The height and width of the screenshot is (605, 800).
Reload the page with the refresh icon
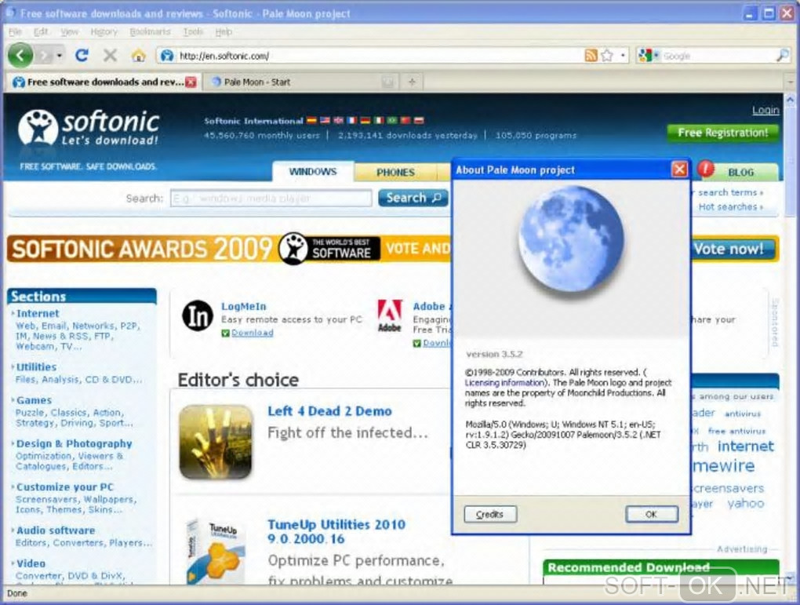point(82,55)
